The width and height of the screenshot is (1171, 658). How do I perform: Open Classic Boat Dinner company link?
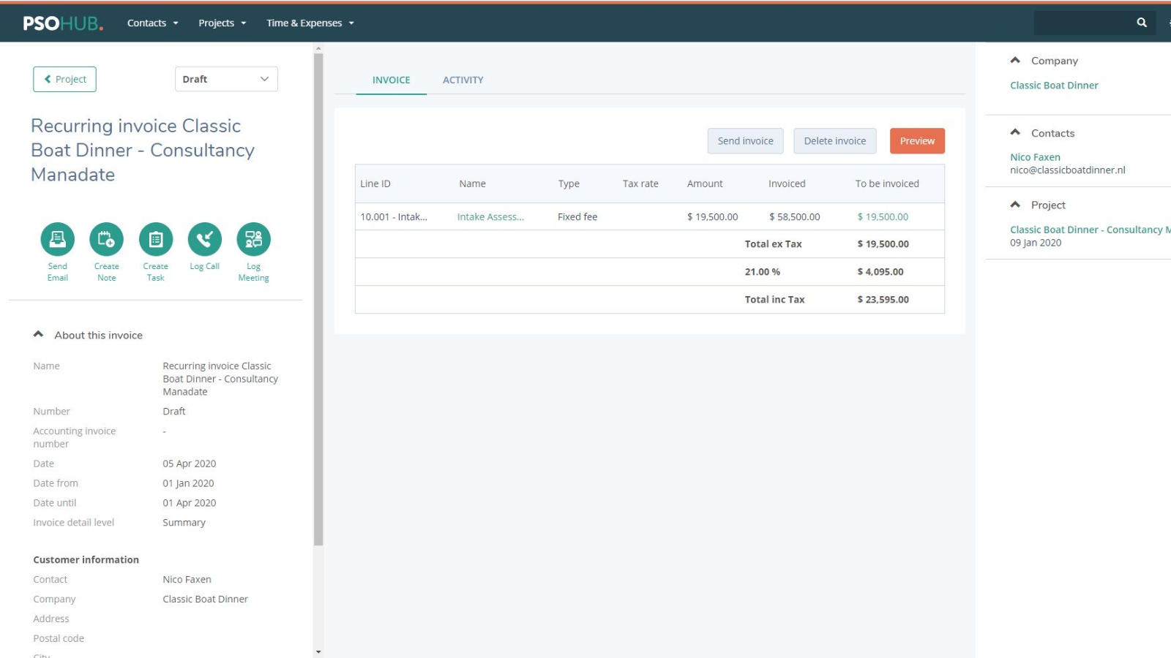pos(1054,86)
